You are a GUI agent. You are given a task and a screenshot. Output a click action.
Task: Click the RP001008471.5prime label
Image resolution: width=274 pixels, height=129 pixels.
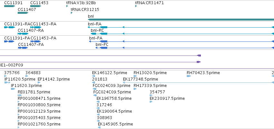click(39, 99)
